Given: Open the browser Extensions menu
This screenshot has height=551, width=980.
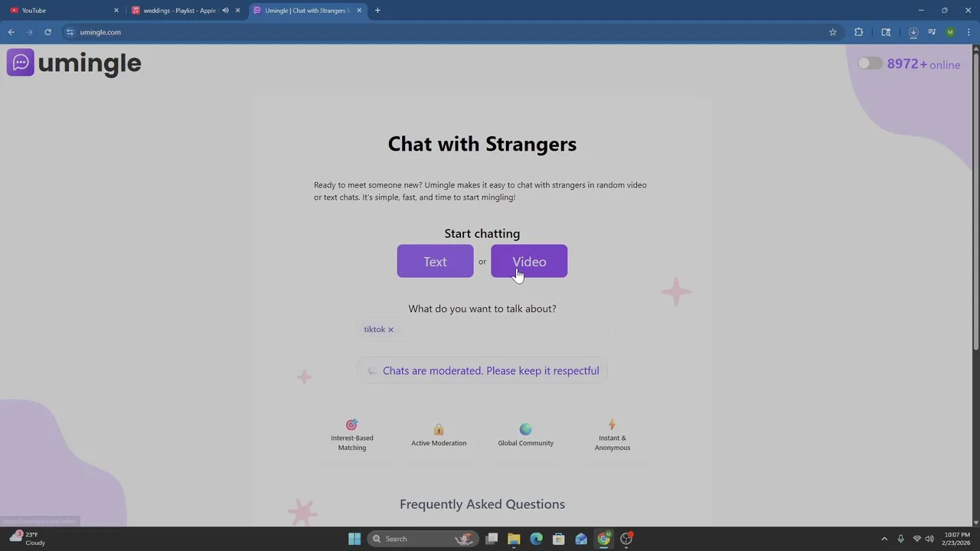Looking at the screenshot, I should (858, 32).
